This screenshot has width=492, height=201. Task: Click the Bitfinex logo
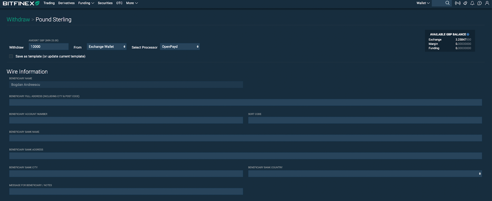click(x=21, y=3)
